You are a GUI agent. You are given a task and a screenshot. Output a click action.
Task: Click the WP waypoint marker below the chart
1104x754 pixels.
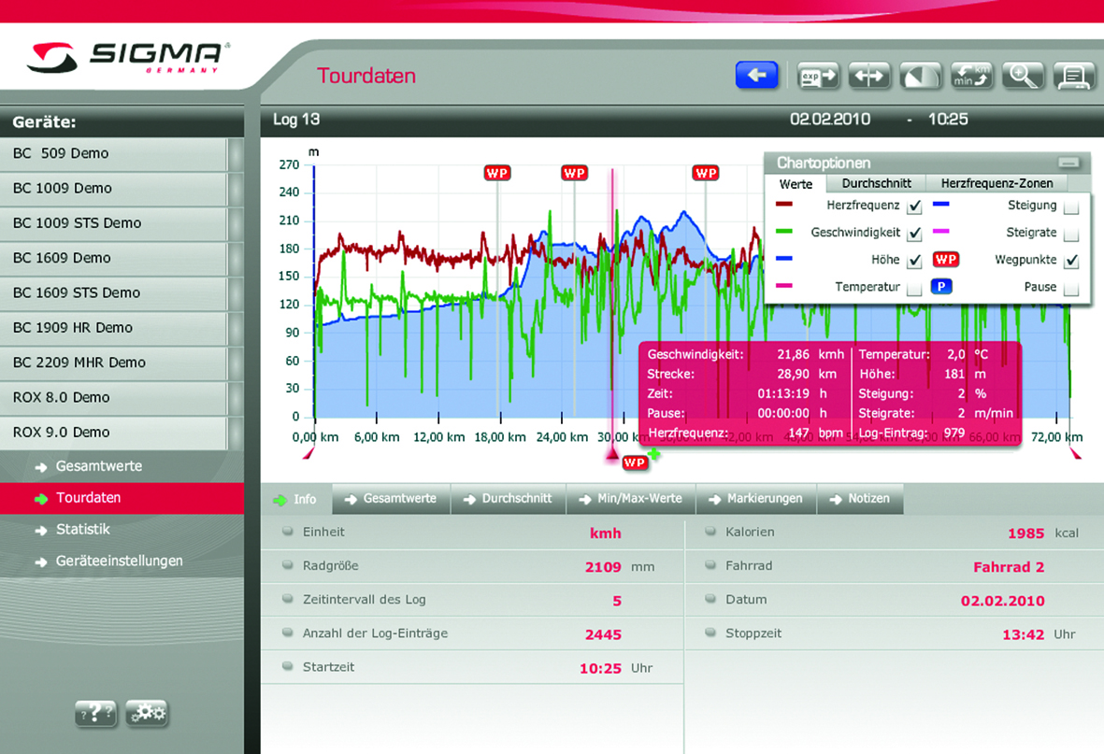(x=637, y=462)
